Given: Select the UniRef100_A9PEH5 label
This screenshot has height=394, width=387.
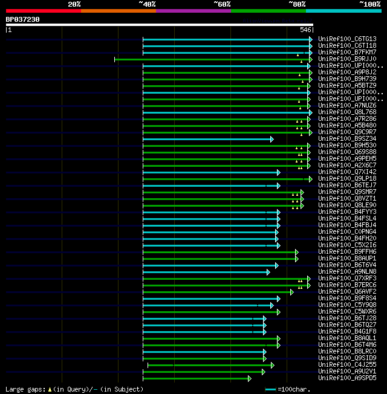Looking at the screenshot, I should [347, 158].
